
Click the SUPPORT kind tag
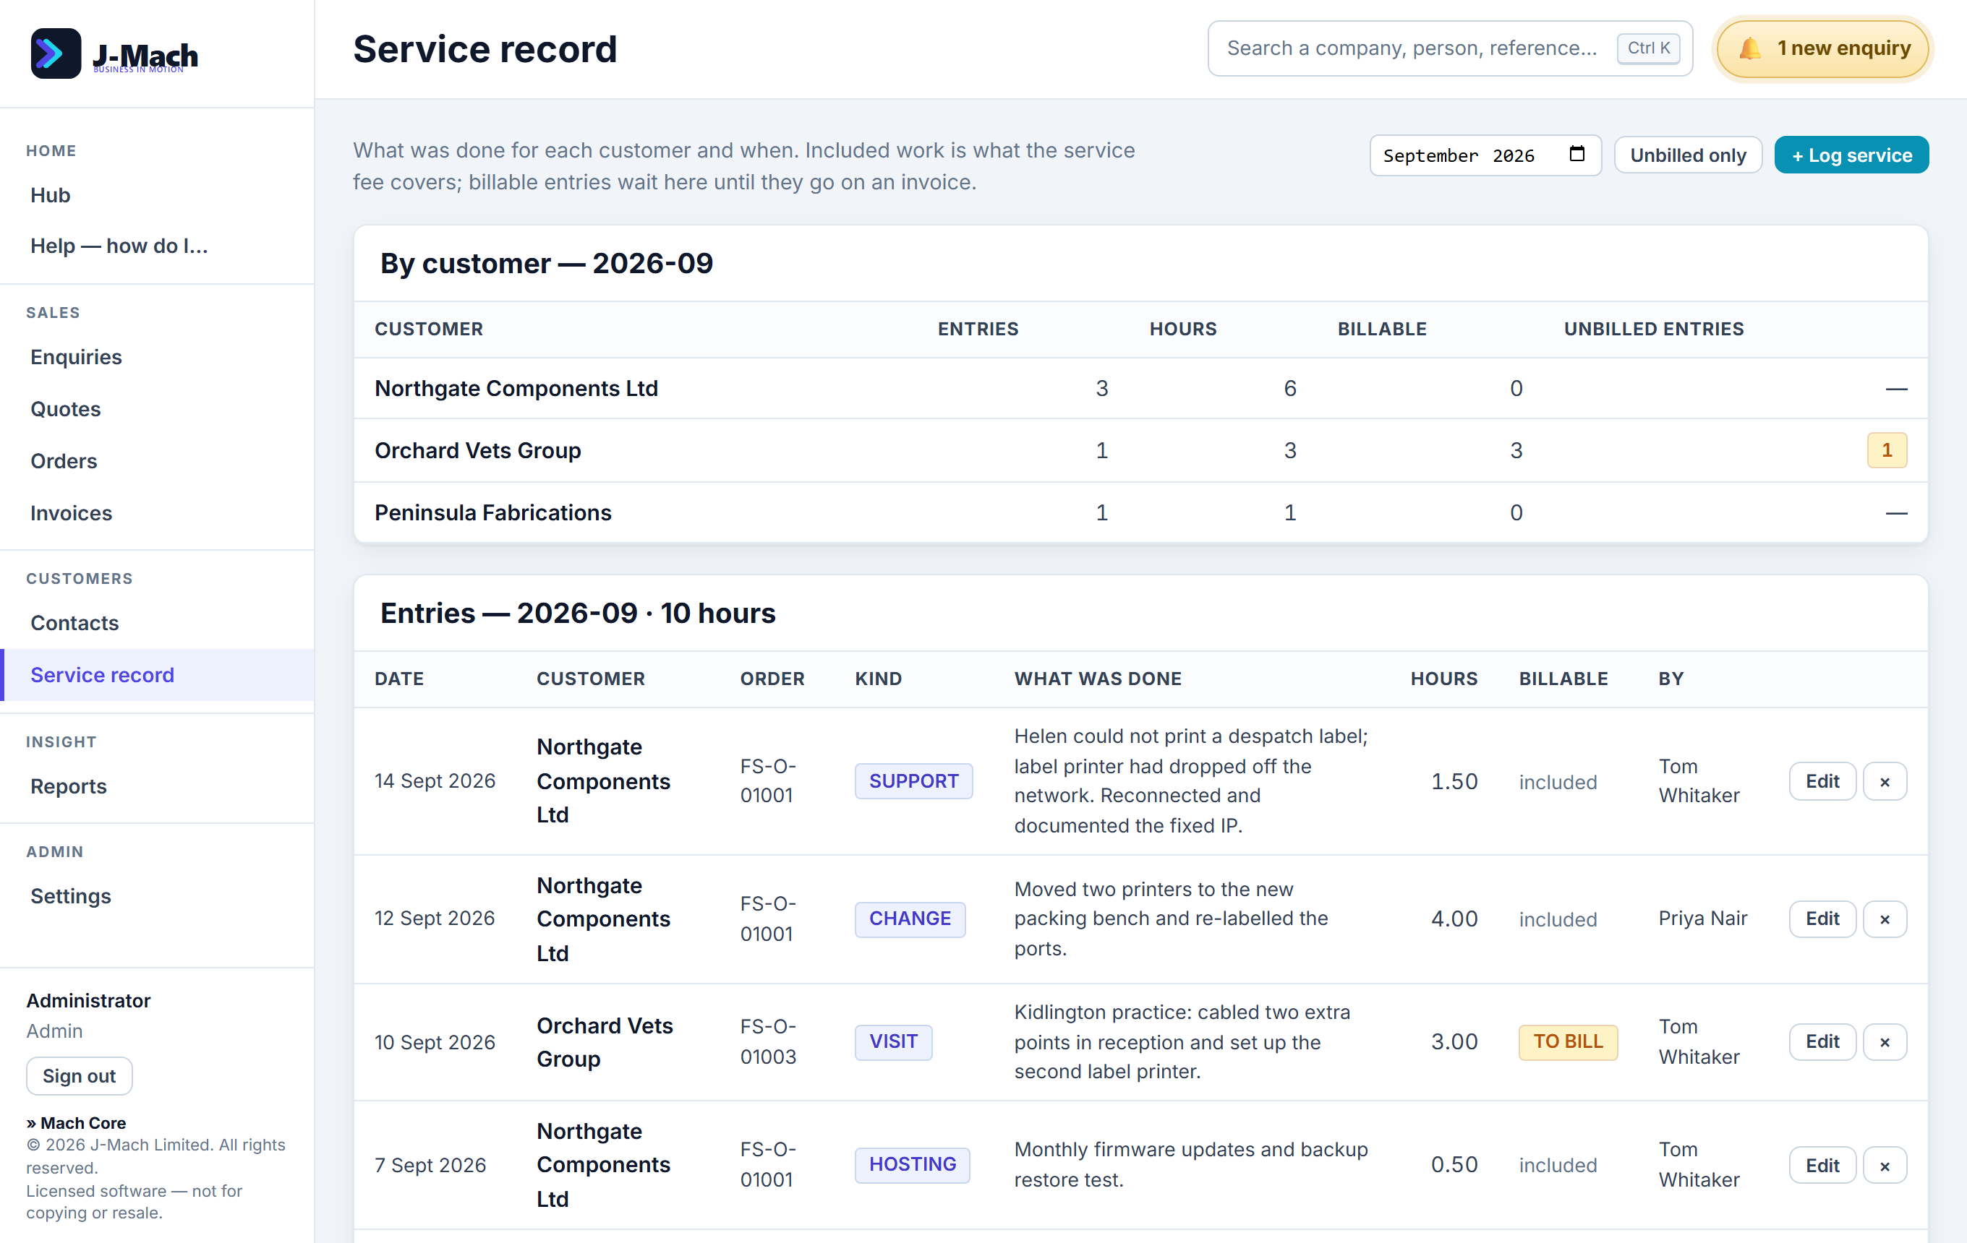[x=913, y=781]
